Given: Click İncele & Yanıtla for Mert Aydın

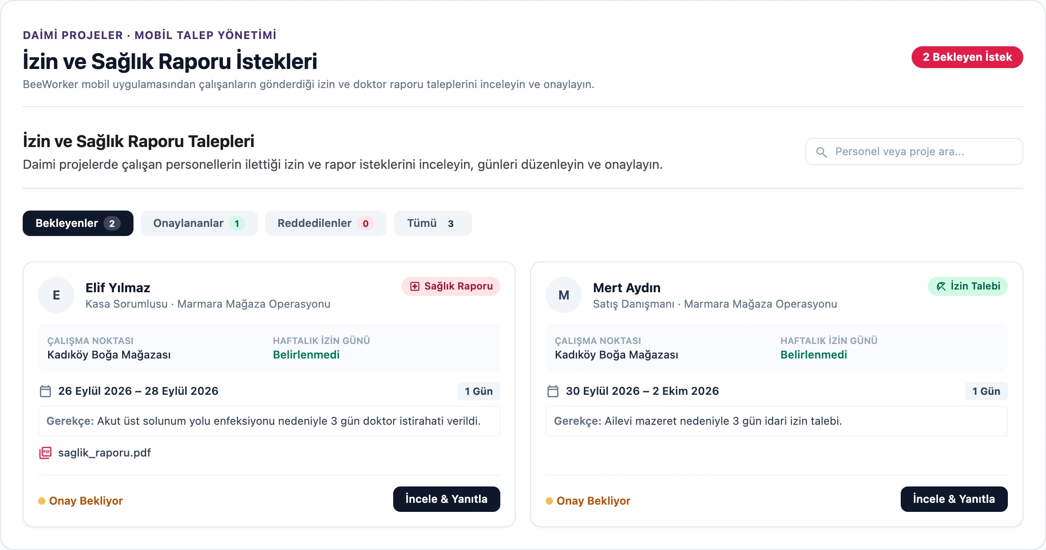Looking at the screenshot, I should click(954, 499).
